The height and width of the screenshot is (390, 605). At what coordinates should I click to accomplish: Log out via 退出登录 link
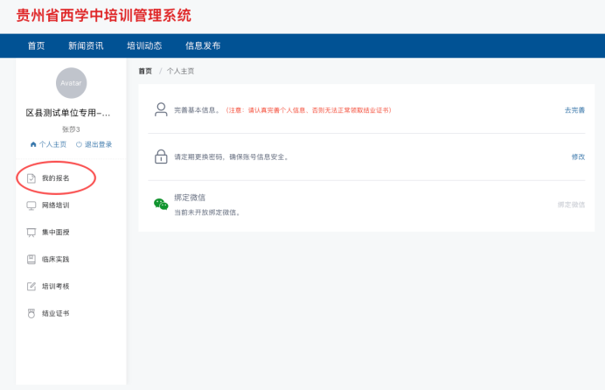click(99, 144)
